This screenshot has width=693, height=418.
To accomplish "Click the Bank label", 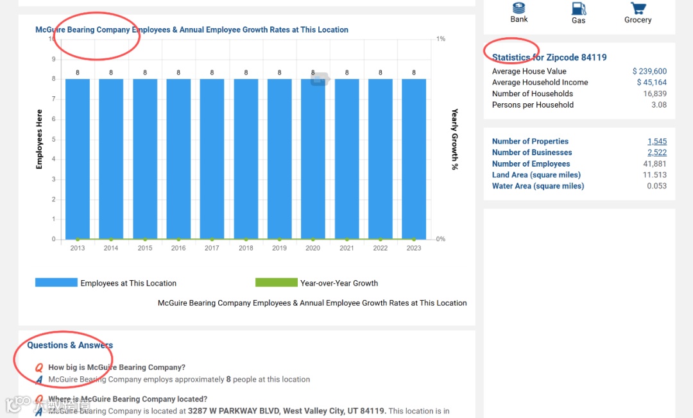I will [519, 19].
